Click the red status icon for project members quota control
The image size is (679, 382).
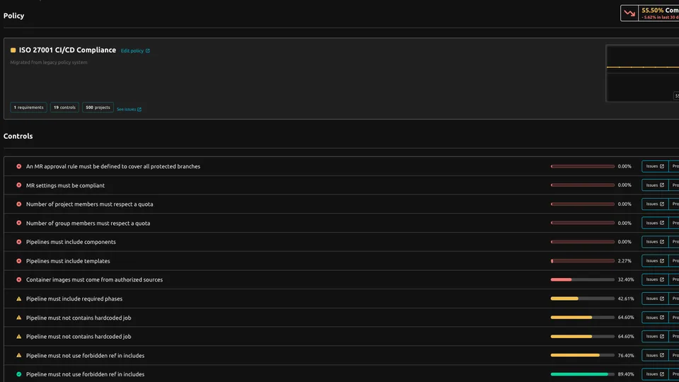click(18, 204)
